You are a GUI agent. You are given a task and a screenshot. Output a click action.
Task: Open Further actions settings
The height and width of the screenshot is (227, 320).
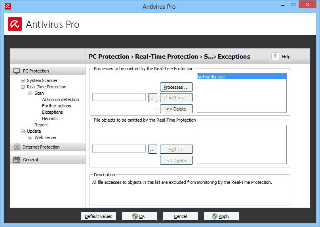pos(57,106)
